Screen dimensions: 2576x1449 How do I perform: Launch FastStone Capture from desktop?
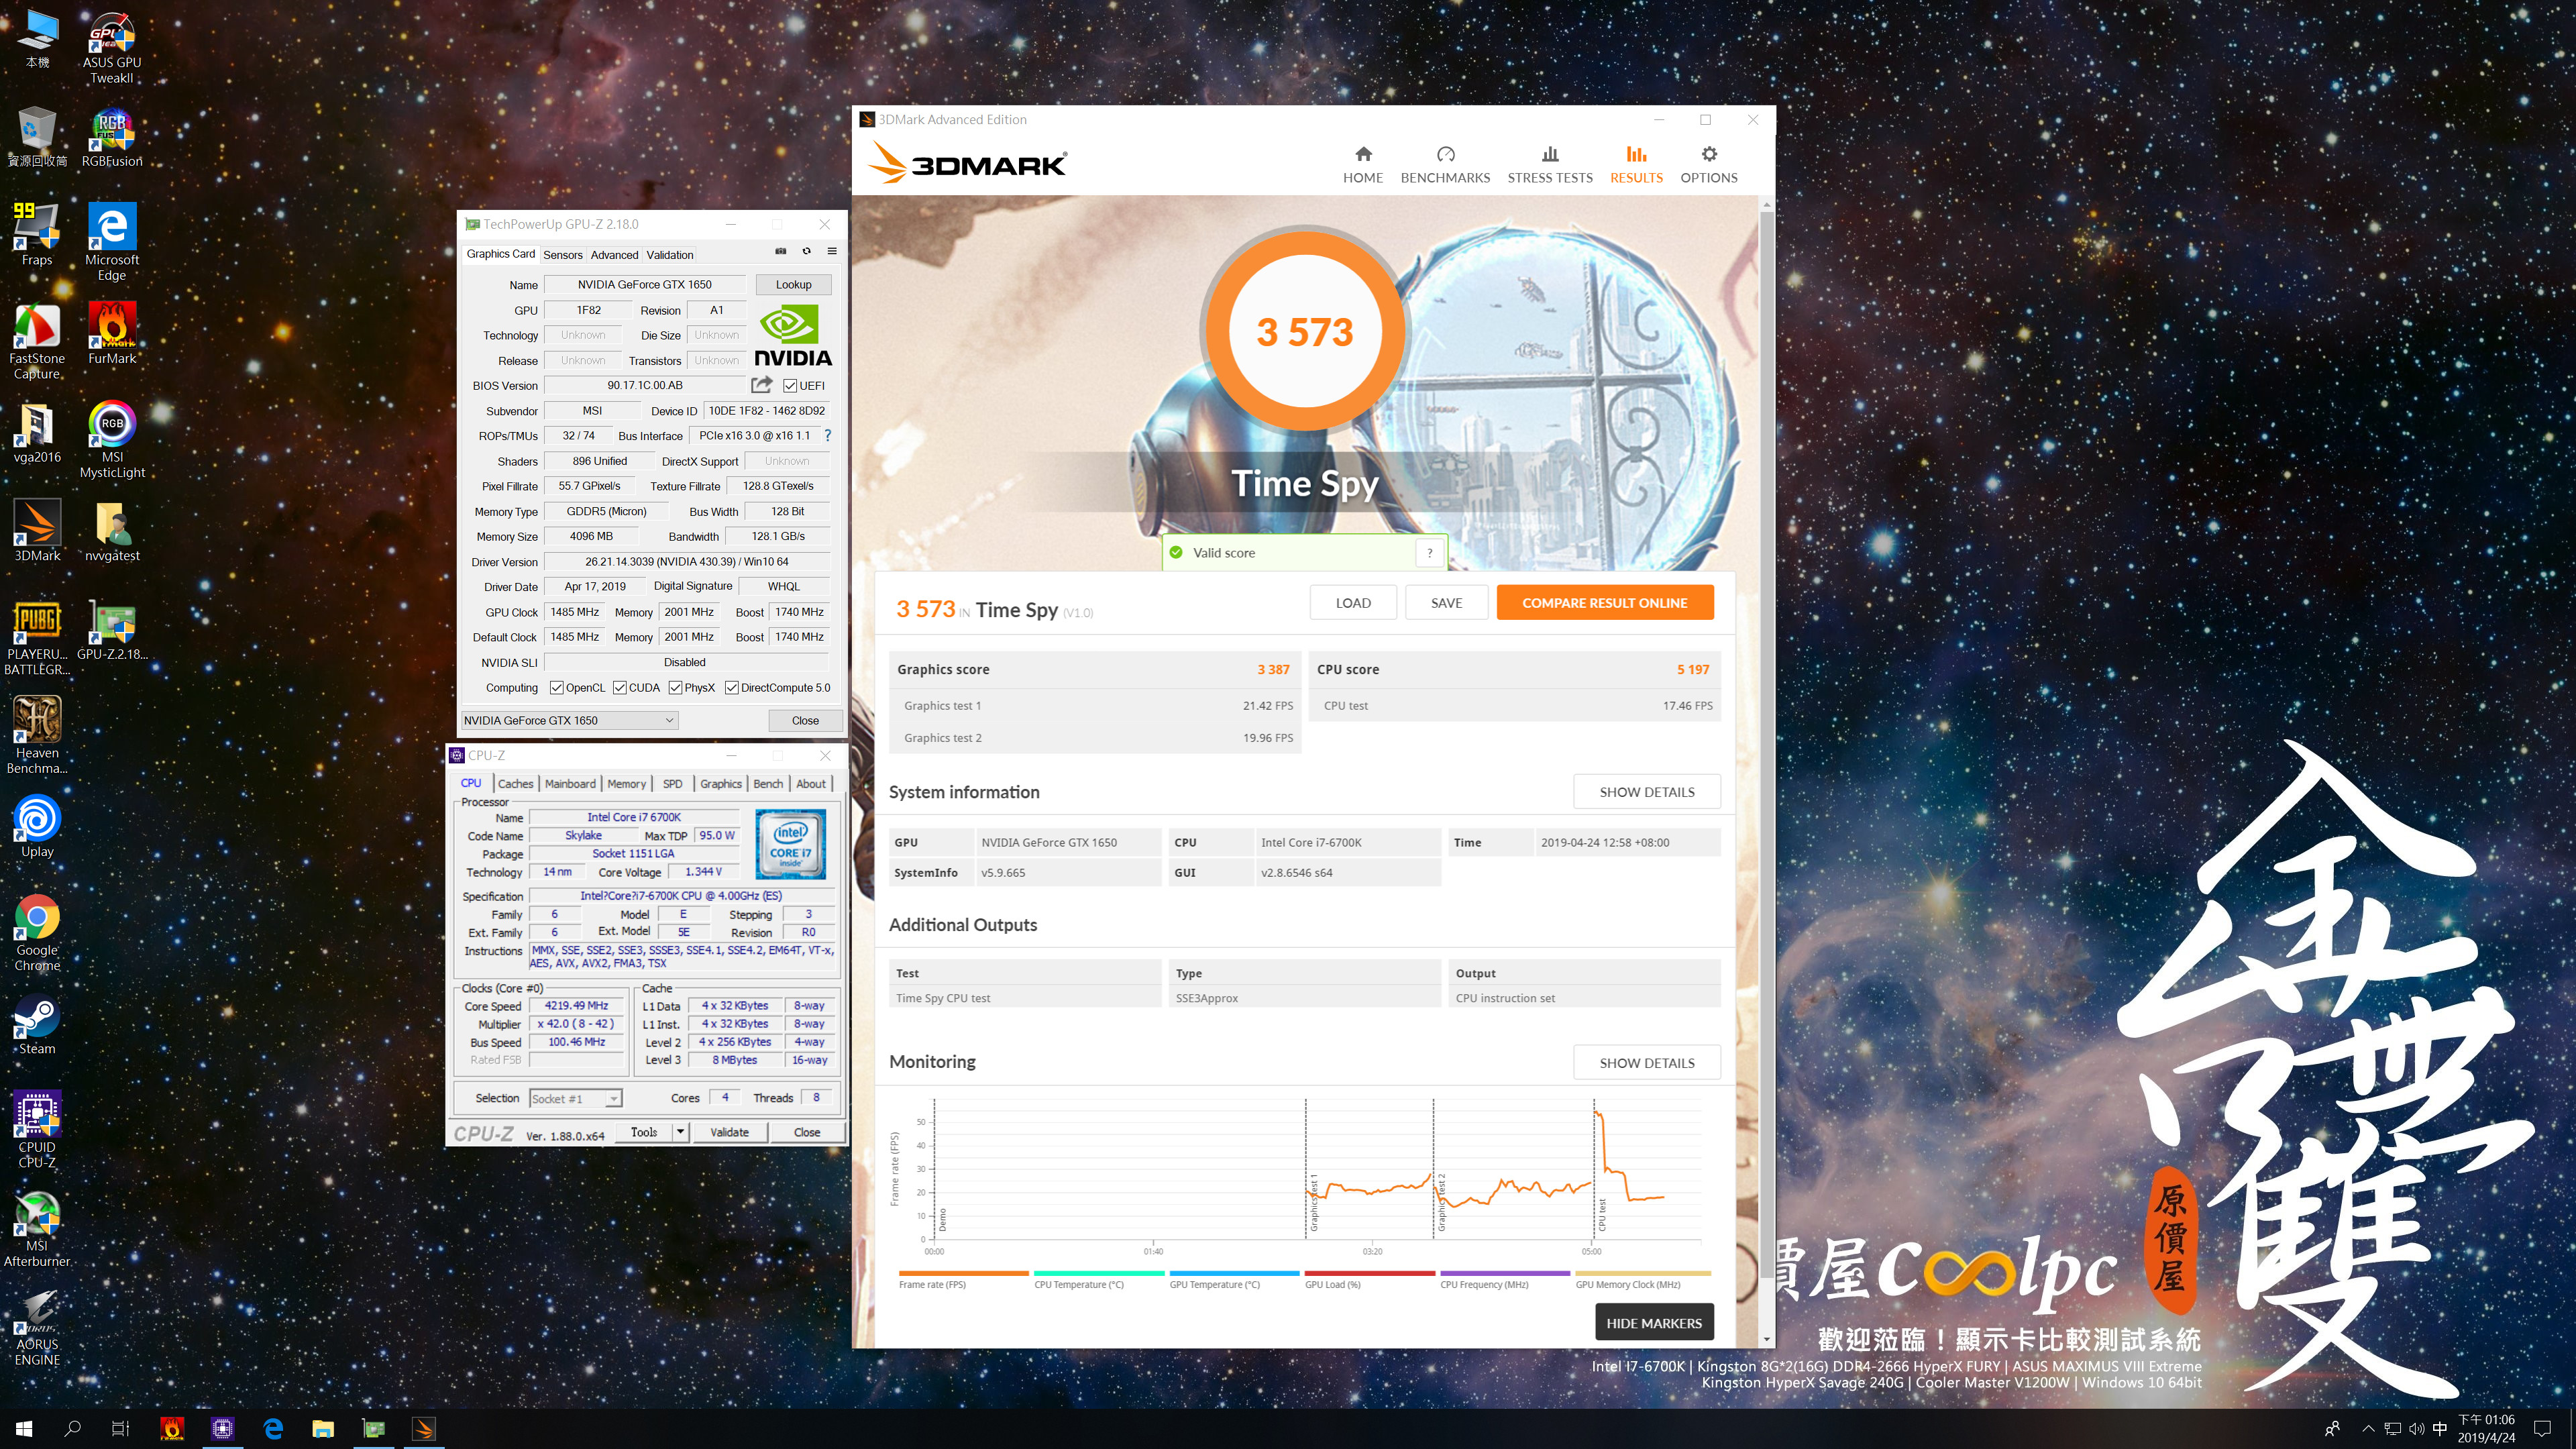(37, 340)
